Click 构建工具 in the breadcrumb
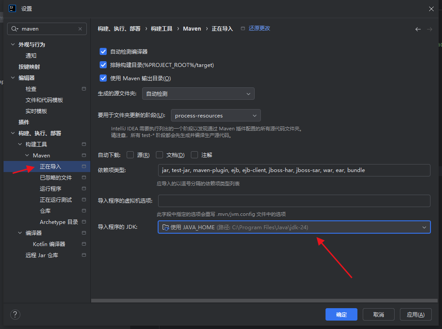Viewport: 442px width, 329px height. (x=162, y=28)
